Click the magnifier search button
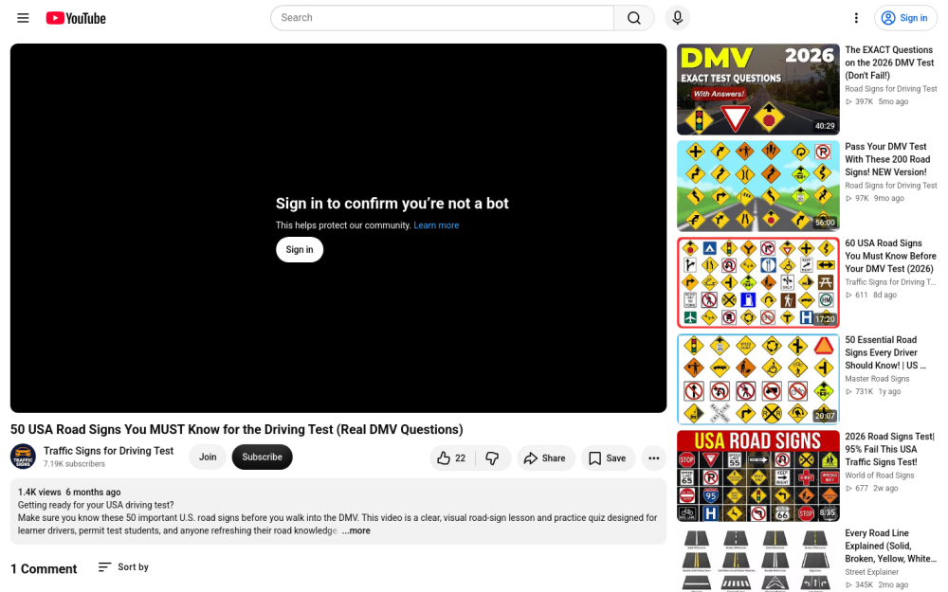 click(633, 18)
